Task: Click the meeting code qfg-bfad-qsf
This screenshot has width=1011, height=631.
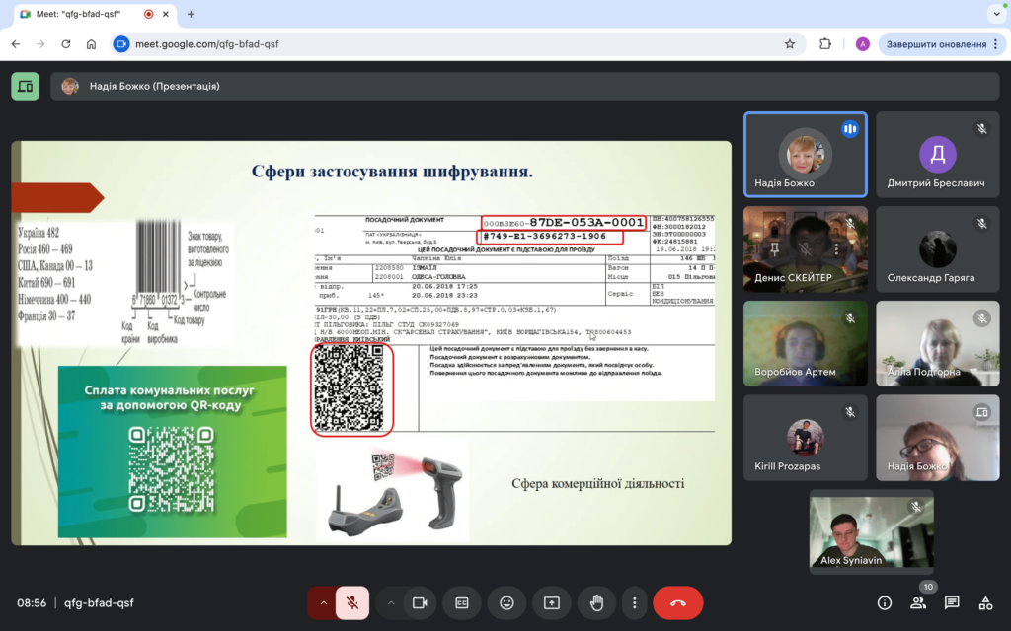Action: pyautogui.click(x=99, y=603)
